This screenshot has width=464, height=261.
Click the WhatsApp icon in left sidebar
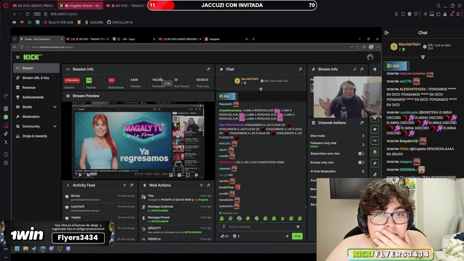tap(6, 117)
